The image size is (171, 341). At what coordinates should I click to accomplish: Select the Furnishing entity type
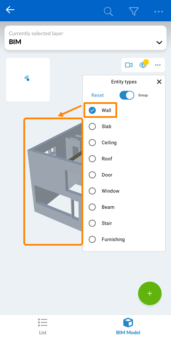point(92,239)
